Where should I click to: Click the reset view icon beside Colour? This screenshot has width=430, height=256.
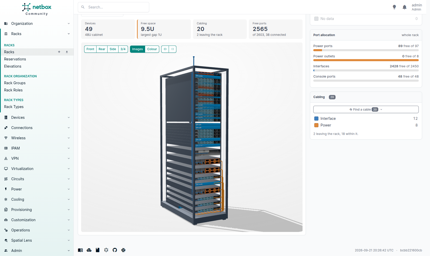[x=165, y=49]
